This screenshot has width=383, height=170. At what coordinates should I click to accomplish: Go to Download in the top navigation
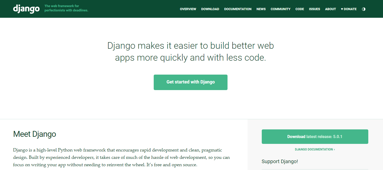pyautogui.click(x=210, y=9)
